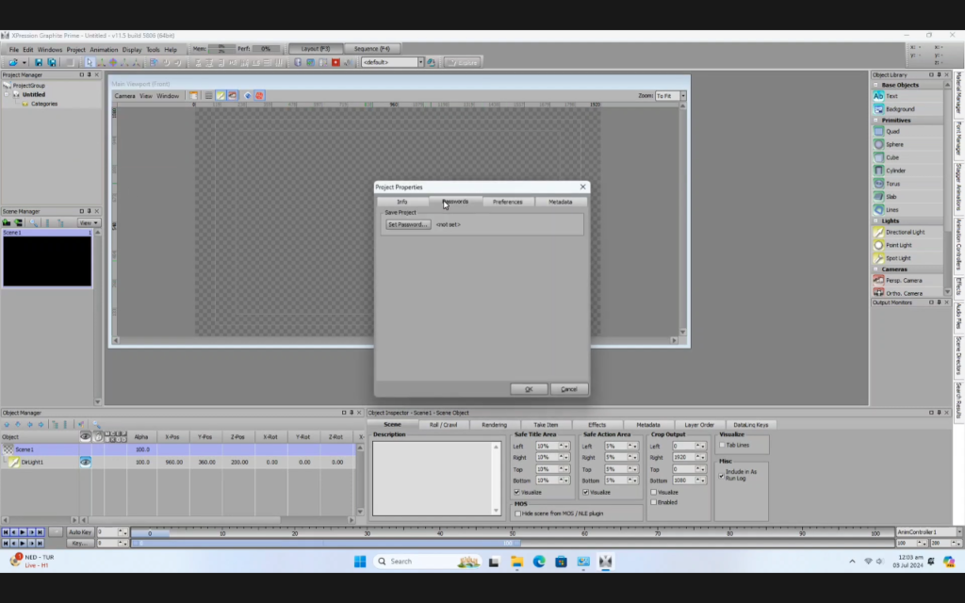Click into the Description text box
965x603 pixels.
[436, 478]
